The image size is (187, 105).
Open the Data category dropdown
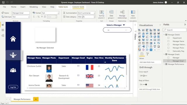coord(86,17)
